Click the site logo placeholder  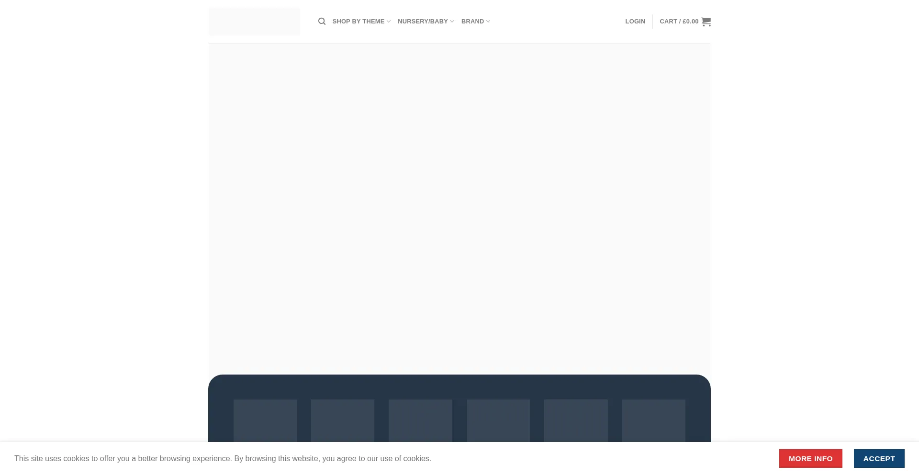pyautogui.click(x=254, y=22)
